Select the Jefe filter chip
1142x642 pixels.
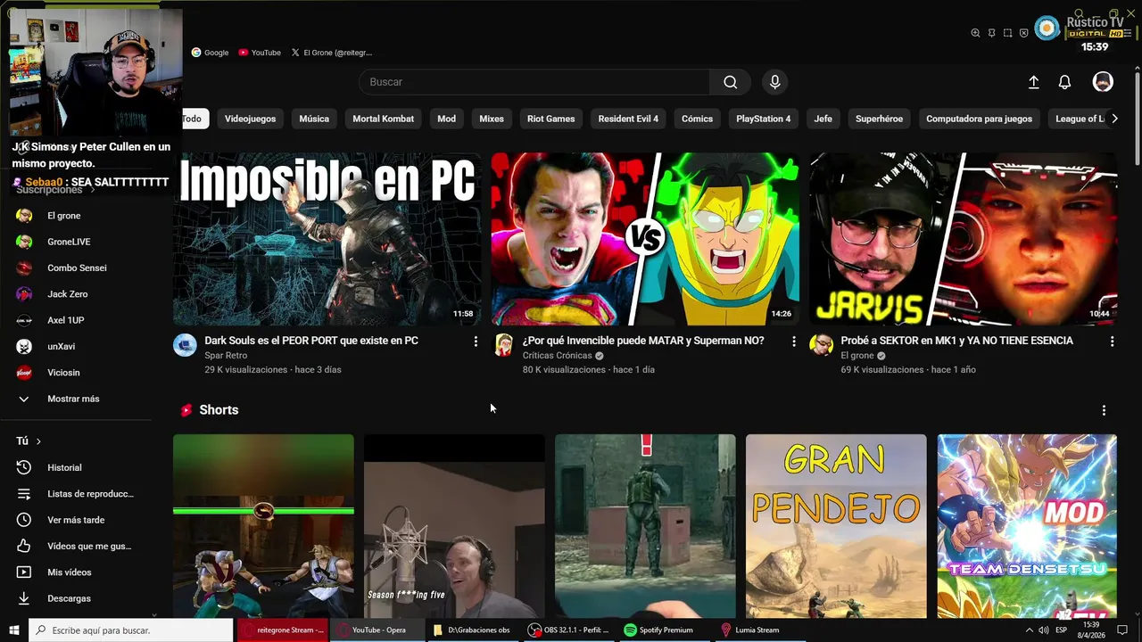tap(823, 119)
